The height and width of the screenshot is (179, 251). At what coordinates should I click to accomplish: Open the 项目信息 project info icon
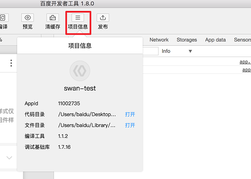coord(78,18)
